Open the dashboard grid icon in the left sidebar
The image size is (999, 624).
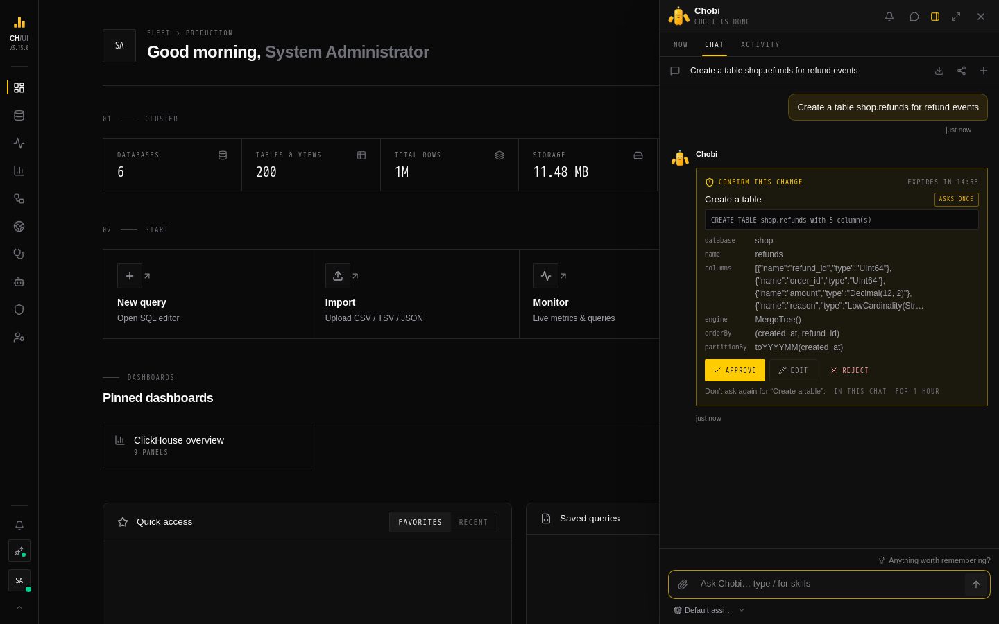(19, 88)
